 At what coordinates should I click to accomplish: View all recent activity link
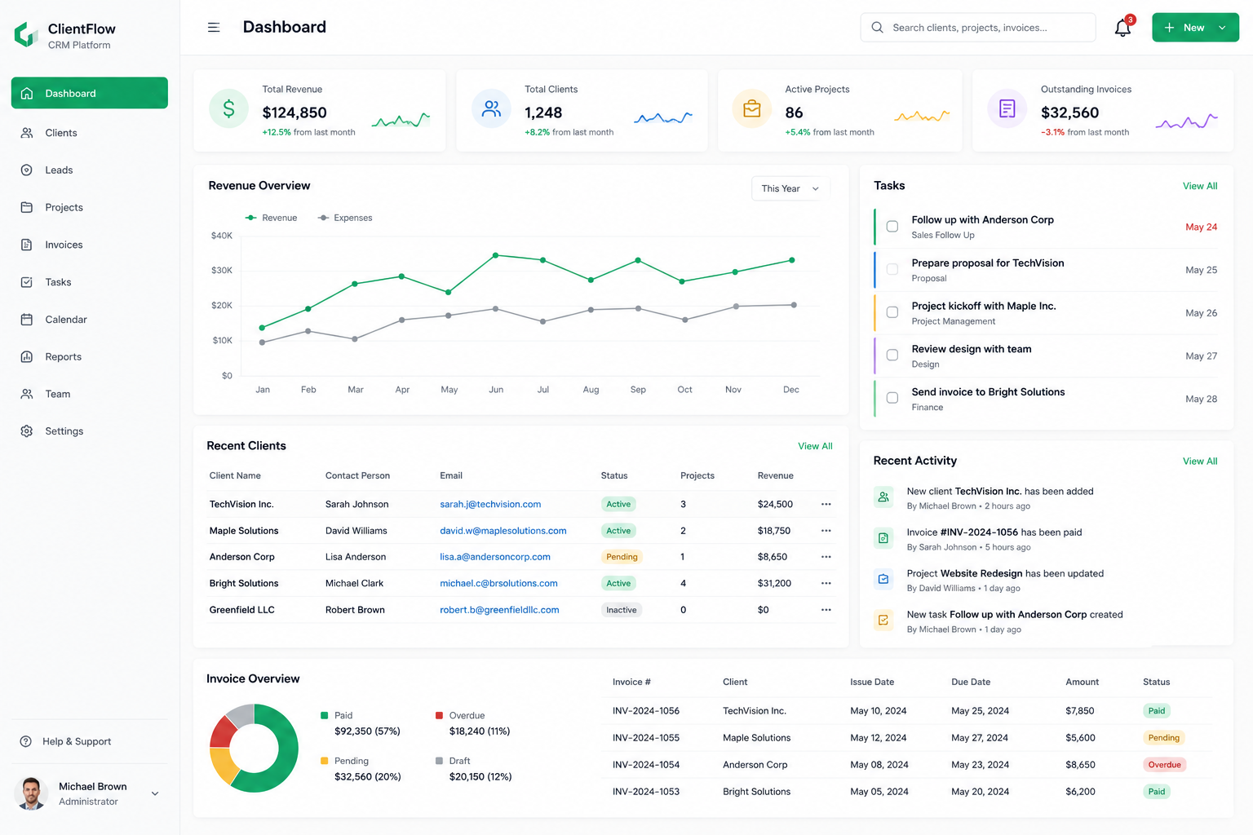[x=1200, y=462]
